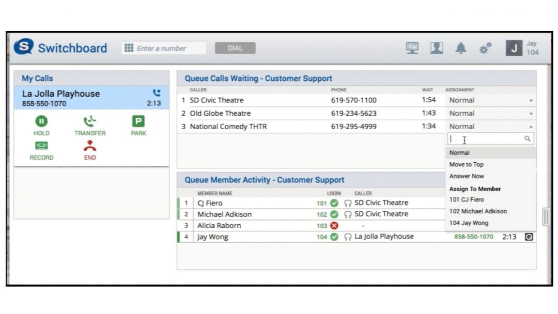The height and width of the screenshot is (314, 558).
Task: Open the monitor display icon in the toolbar
Action: click(x=412, y=47)
